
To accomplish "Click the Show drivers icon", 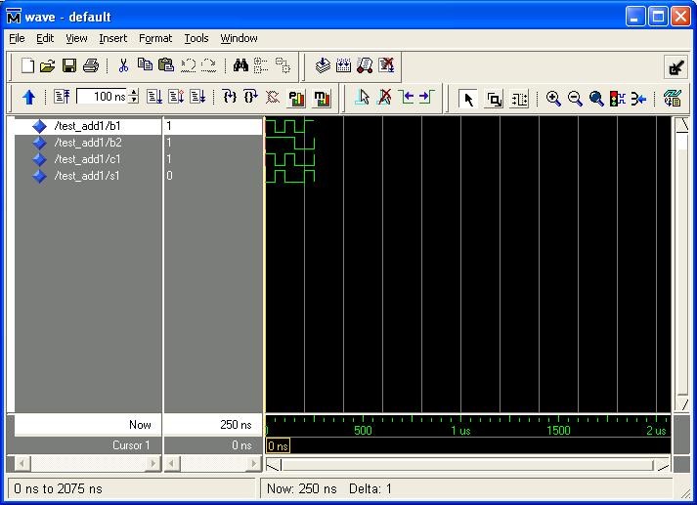I will point(673,98).
